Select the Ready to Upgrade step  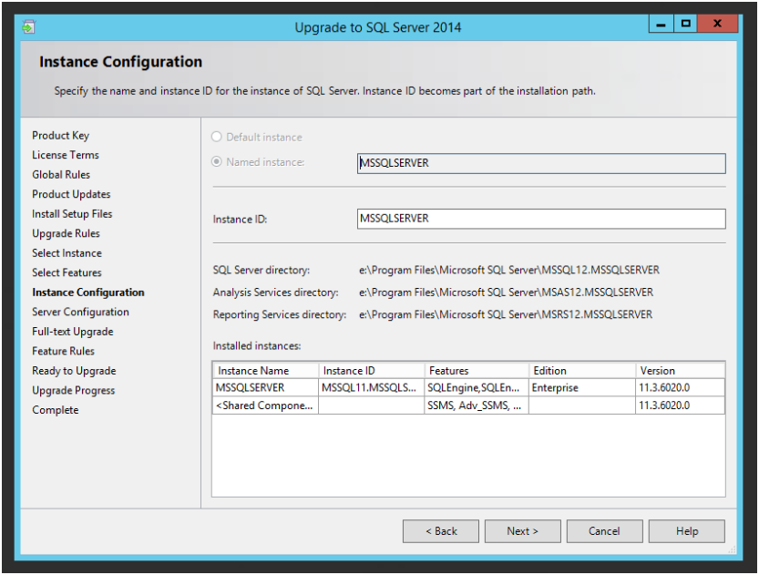click(x=74, y=371)
